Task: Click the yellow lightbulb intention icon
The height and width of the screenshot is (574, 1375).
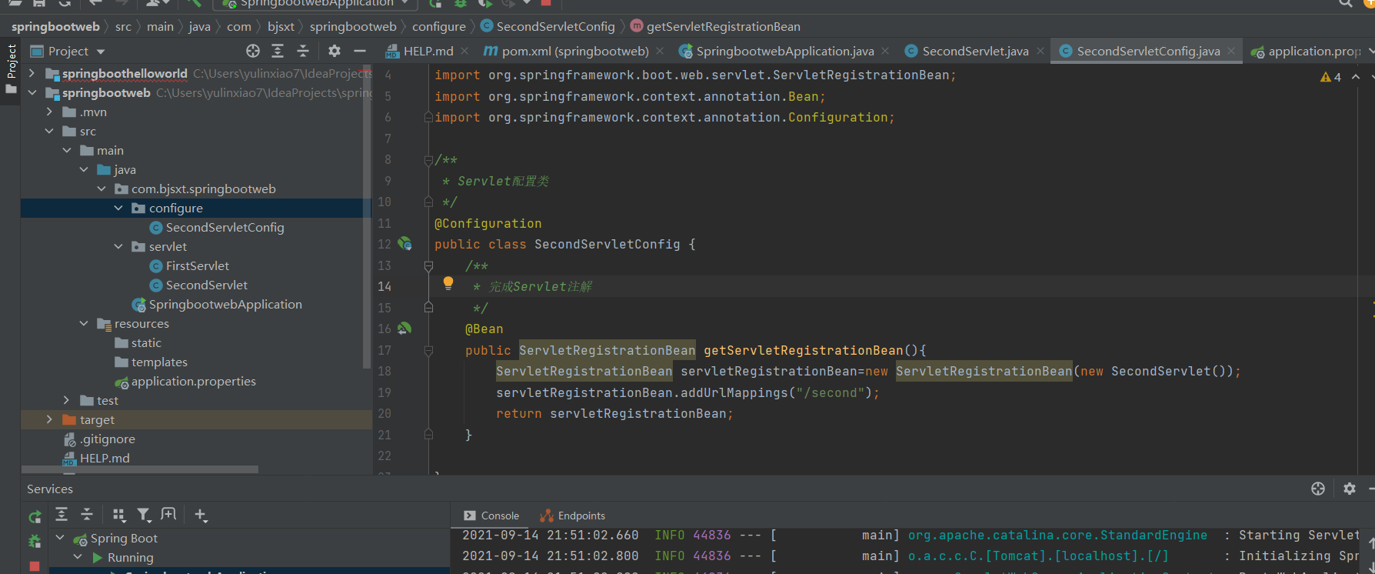Action: [448, 283]
